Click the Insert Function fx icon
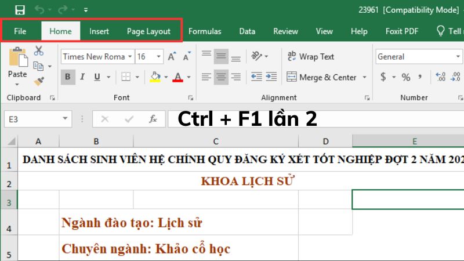This screenshot has height=261, width=464. click(153, 119)
